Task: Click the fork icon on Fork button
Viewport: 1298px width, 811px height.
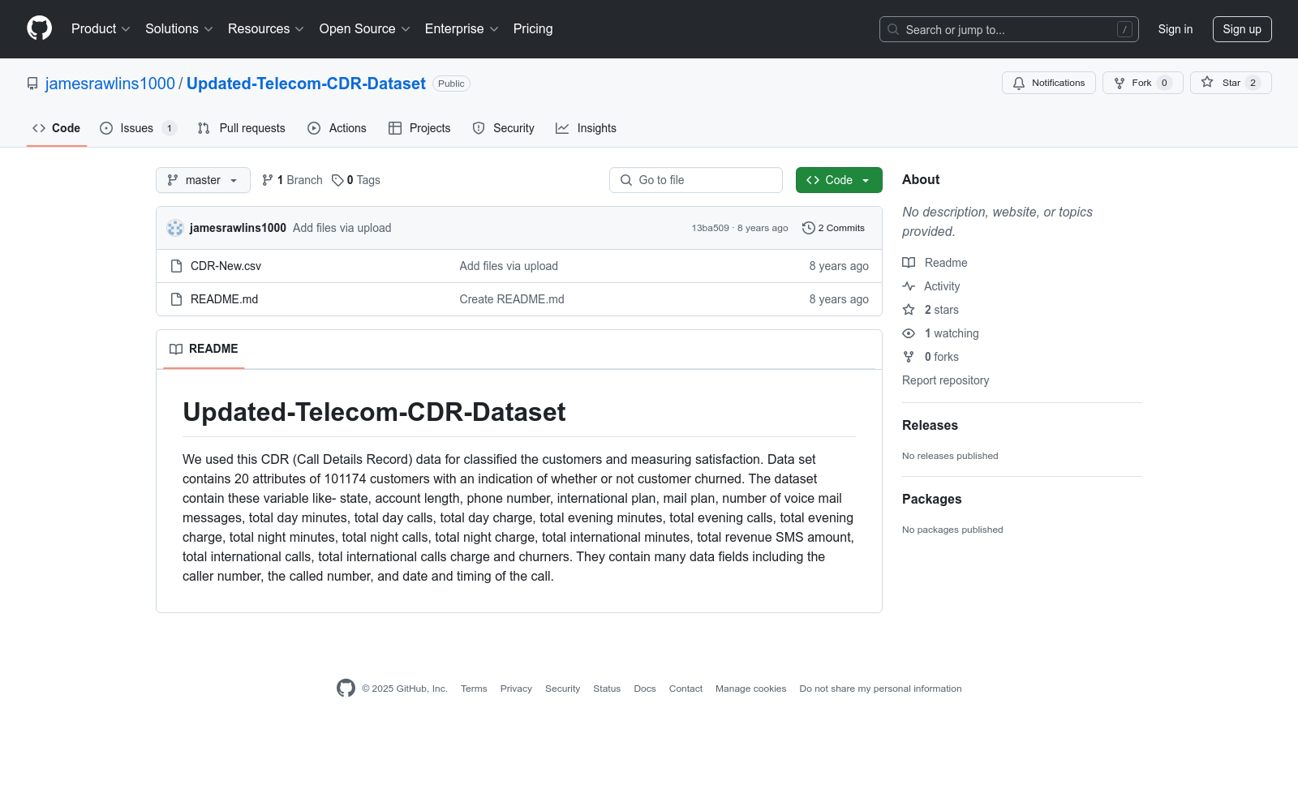Action: 1120,83
